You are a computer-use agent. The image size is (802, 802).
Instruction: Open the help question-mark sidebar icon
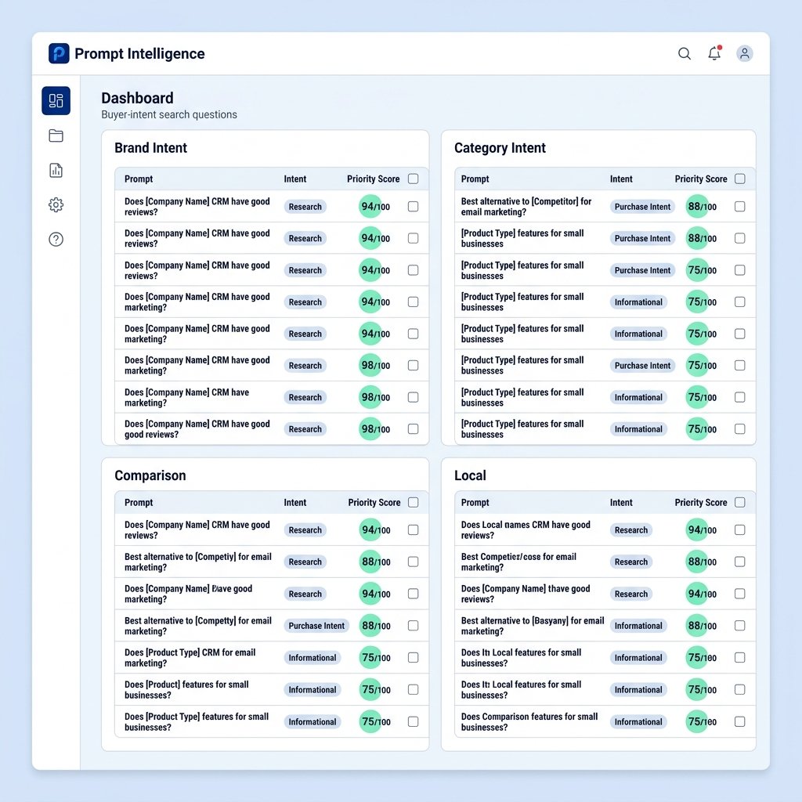(56, 240)
